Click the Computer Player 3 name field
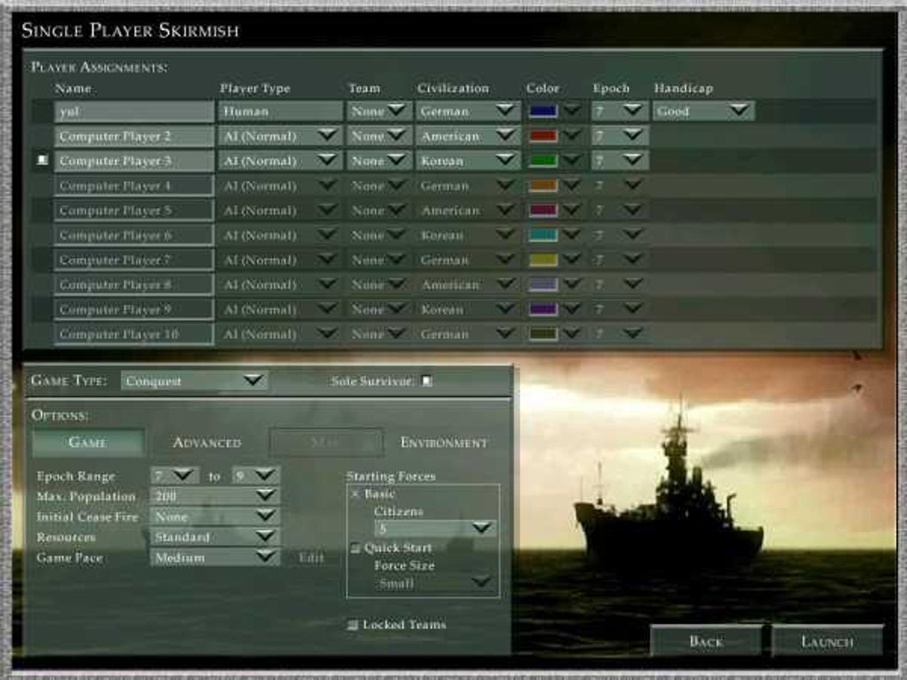 pos(134,161)
